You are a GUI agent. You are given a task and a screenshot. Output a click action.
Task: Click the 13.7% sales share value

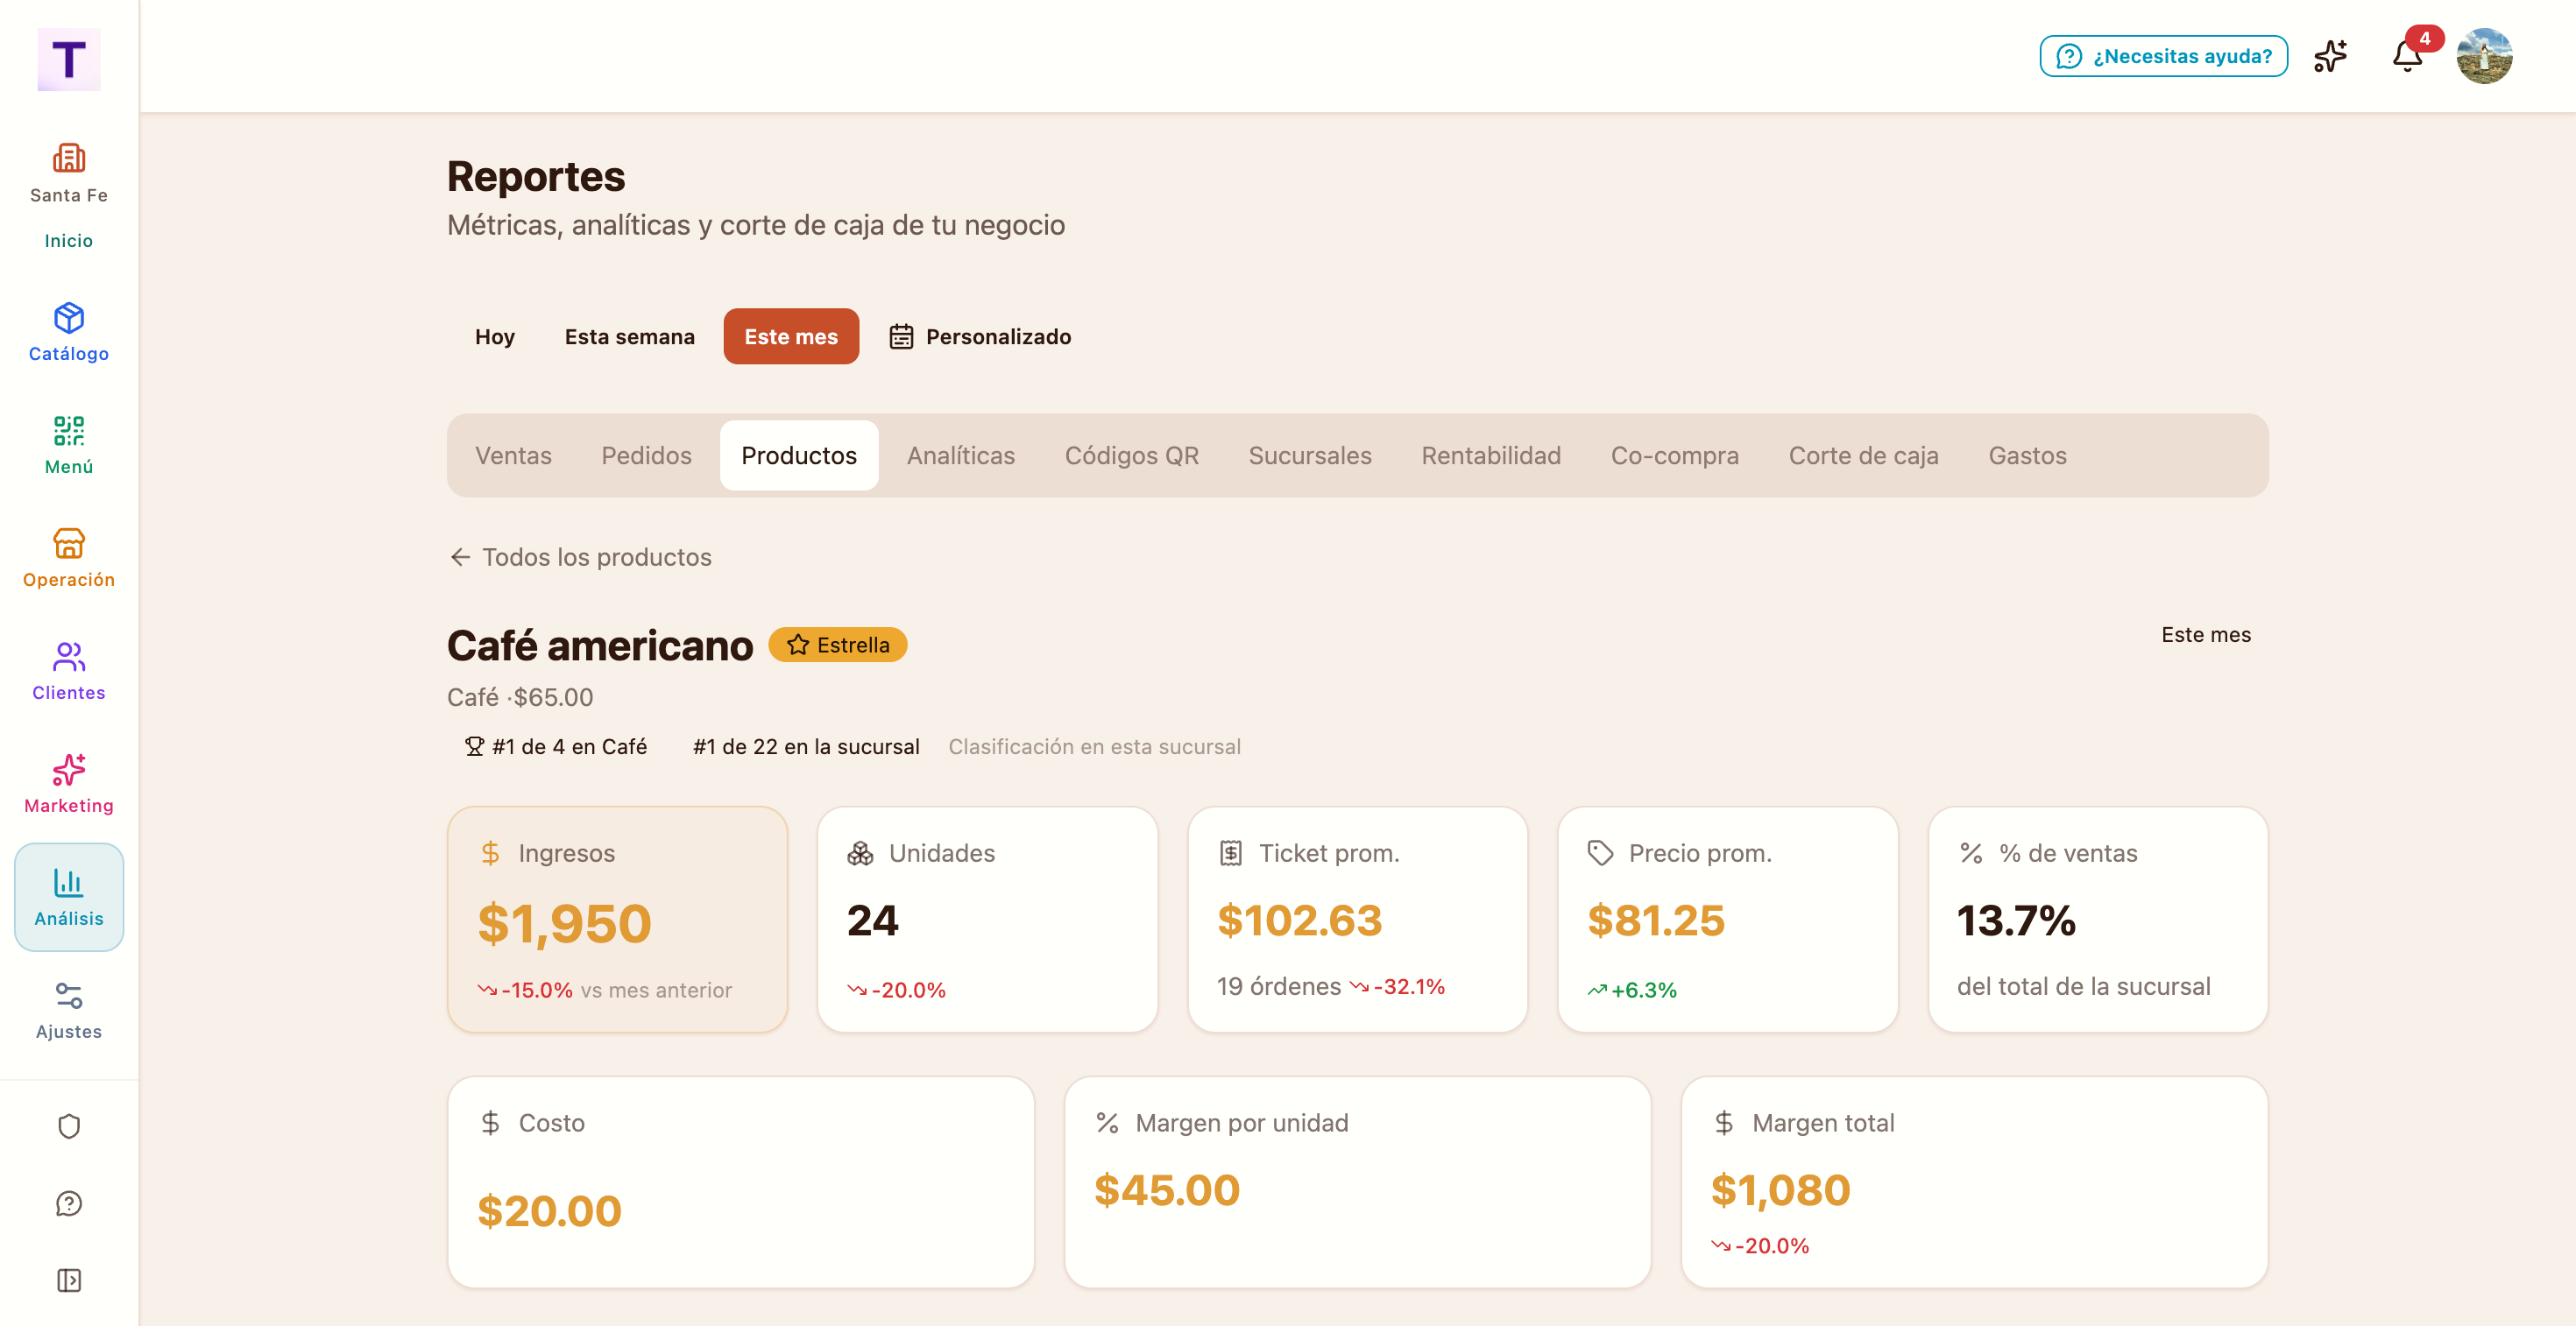point(2016,920)
